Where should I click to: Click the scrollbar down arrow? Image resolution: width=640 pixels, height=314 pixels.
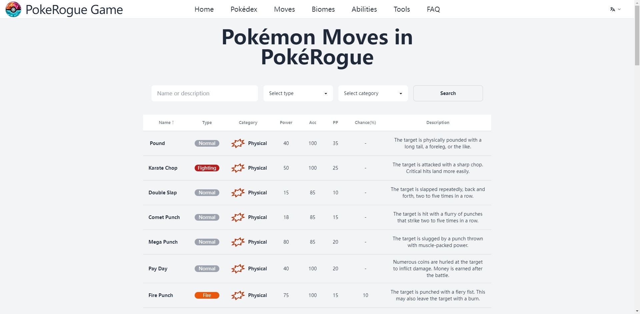pos(637,311)
